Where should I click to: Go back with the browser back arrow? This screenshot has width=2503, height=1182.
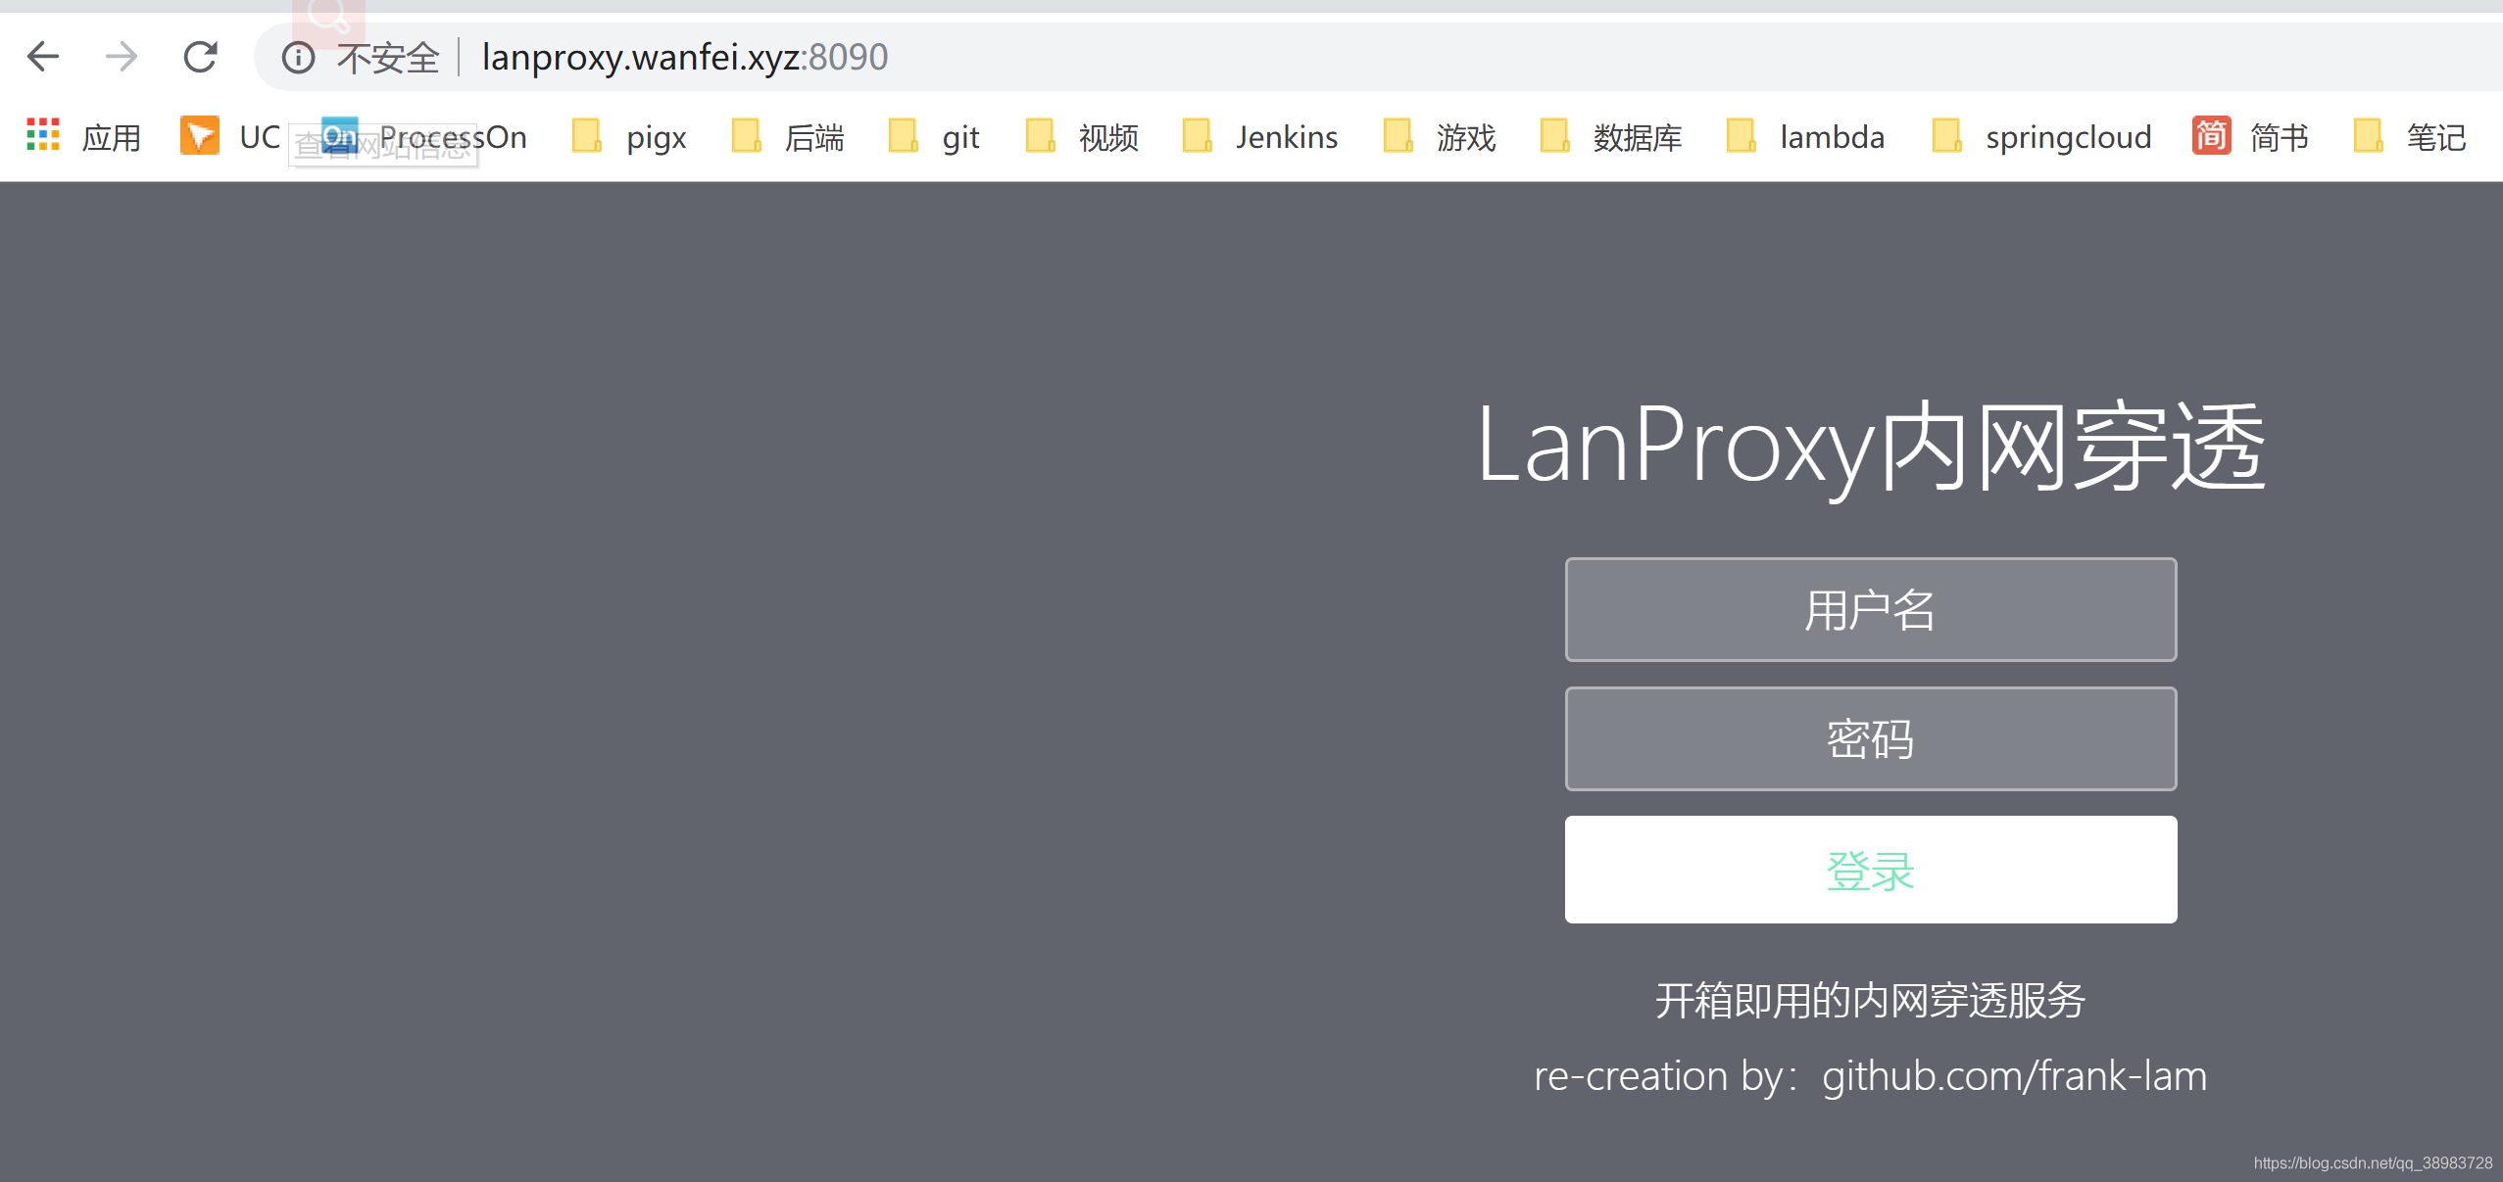43,57
